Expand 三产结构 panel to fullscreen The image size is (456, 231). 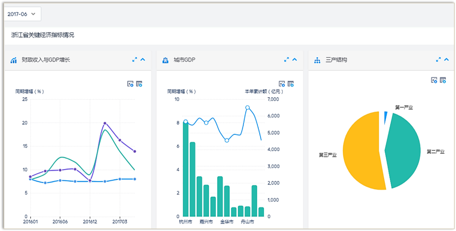[438, 60]
